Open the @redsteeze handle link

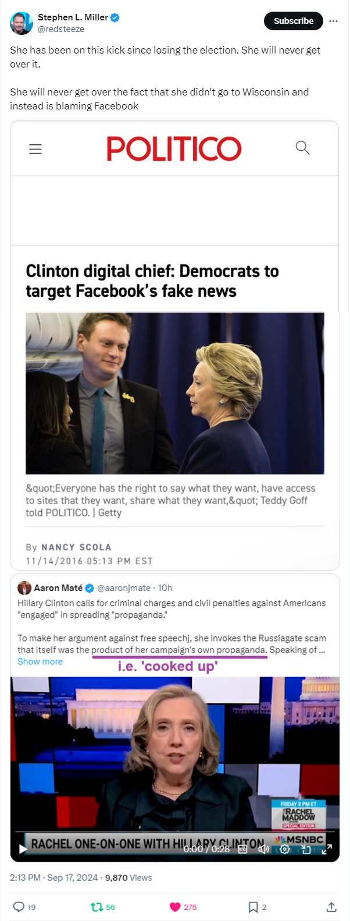[x=61, y=29]
